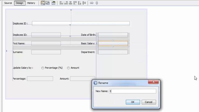Viewport: 199px width, 112px height.
Task: Select the 'Date of Birth:' label
Action: click(x=88, y=35)
